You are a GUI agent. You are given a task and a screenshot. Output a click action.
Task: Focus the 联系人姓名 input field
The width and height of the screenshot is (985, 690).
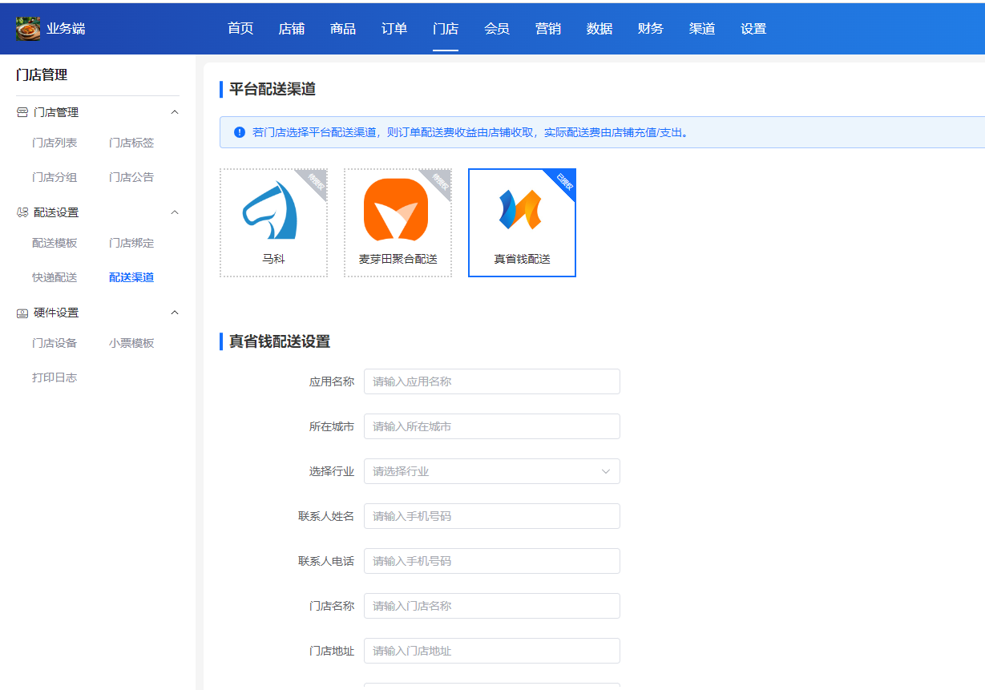tap(492, 516)
